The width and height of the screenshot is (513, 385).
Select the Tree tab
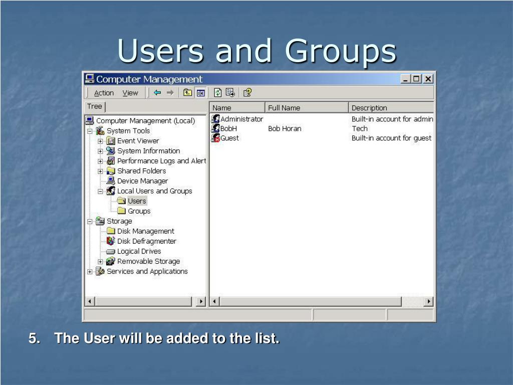[x=95, y=106]
